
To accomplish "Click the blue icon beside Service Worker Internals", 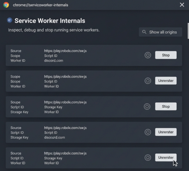I will [x=10, y=20].
